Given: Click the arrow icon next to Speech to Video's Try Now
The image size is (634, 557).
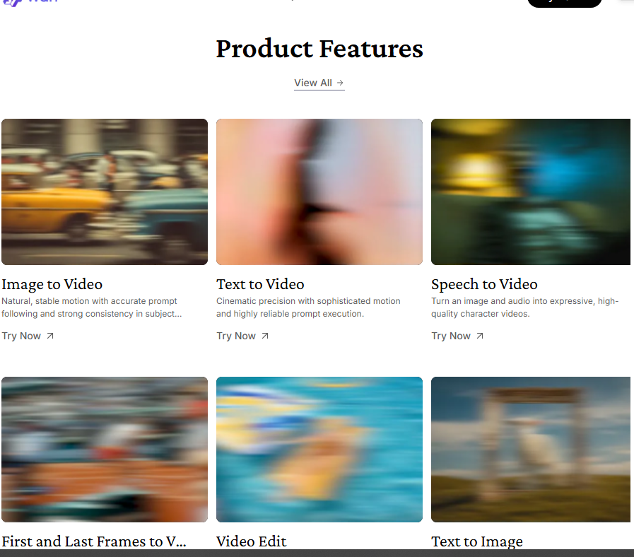Looking at the screenshot, I should click(480, 336).
